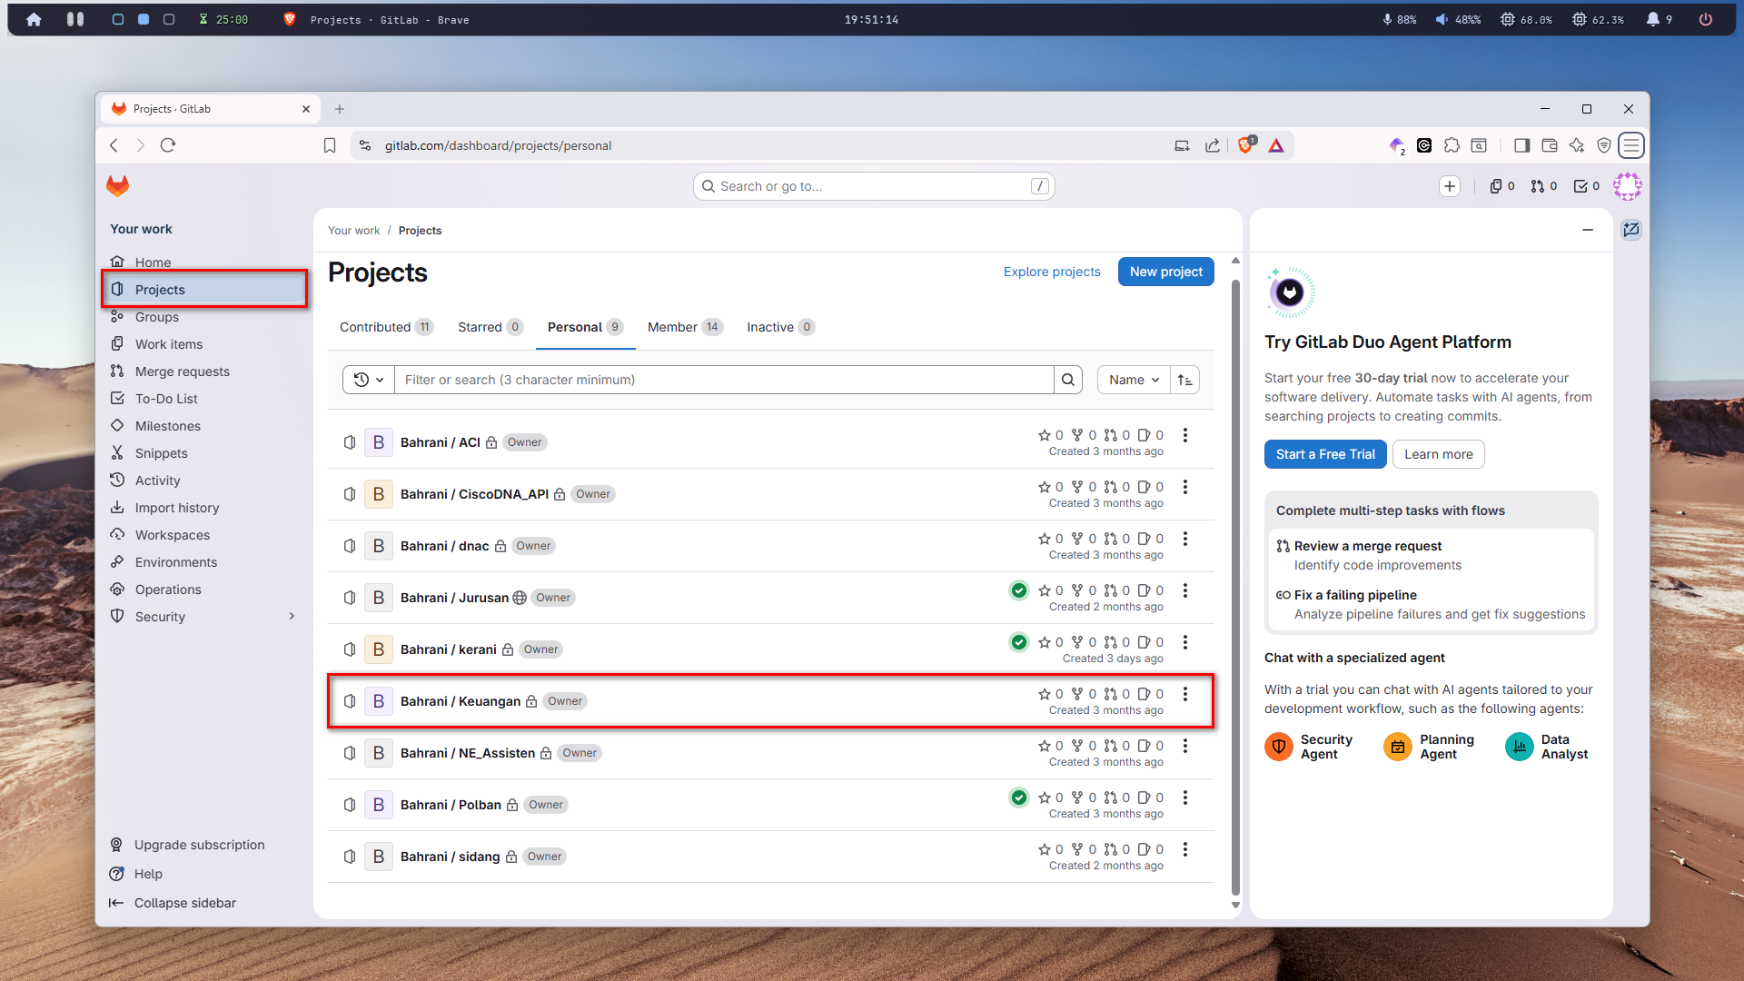Click the New project button
The image size is (1744, 981).
1166,272
